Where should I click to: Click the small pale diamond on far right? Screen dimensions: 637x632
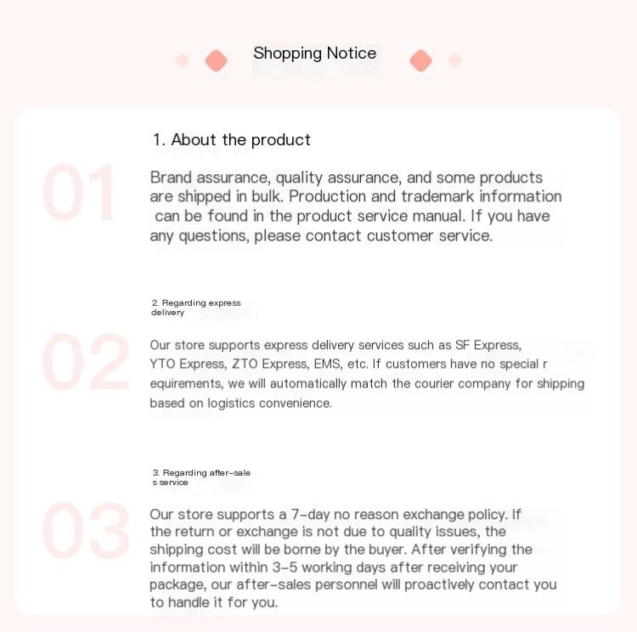coord(454,60)
